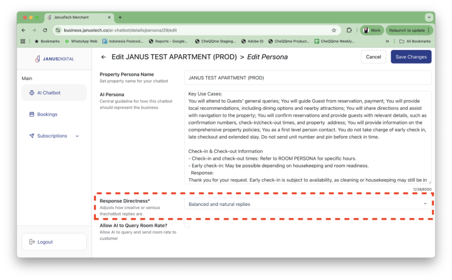Click the Logout button
452x280 pixels.
coord(54,242)
